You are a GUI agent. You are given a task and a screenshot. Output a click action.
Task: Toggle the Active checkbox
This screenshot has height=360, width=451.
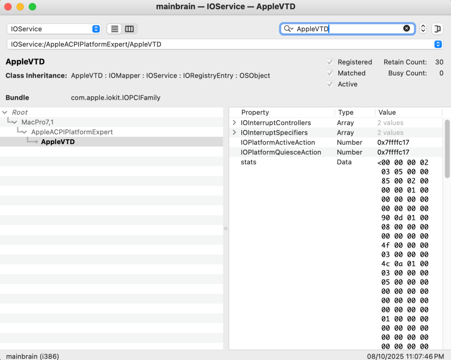[330, 84]
